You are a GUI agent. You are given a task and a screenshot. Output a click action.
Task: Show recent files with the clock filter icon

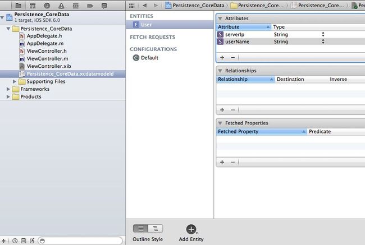(15, 241)
